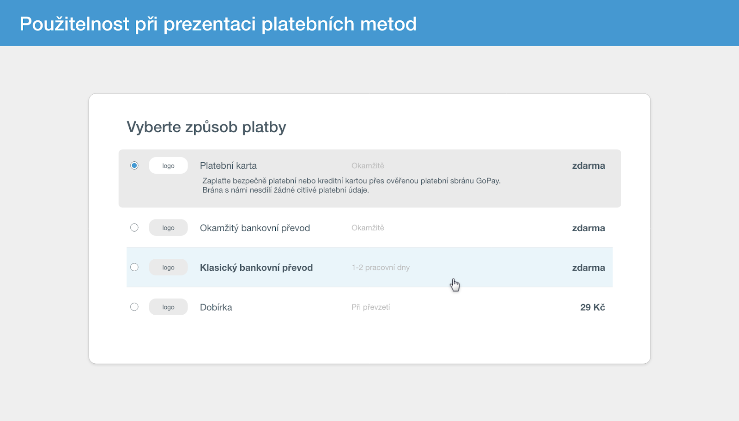
Task: Click the logo badge beside Okamžitý bankovní převod
Action: point(168,227)
